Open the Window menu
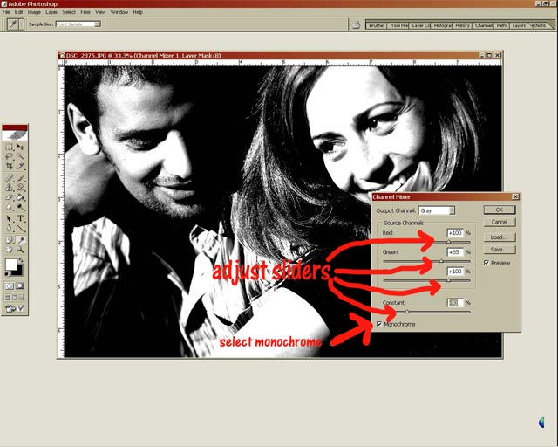The width and height of the screenshot is (558, 447). click(x=119, y=12)
